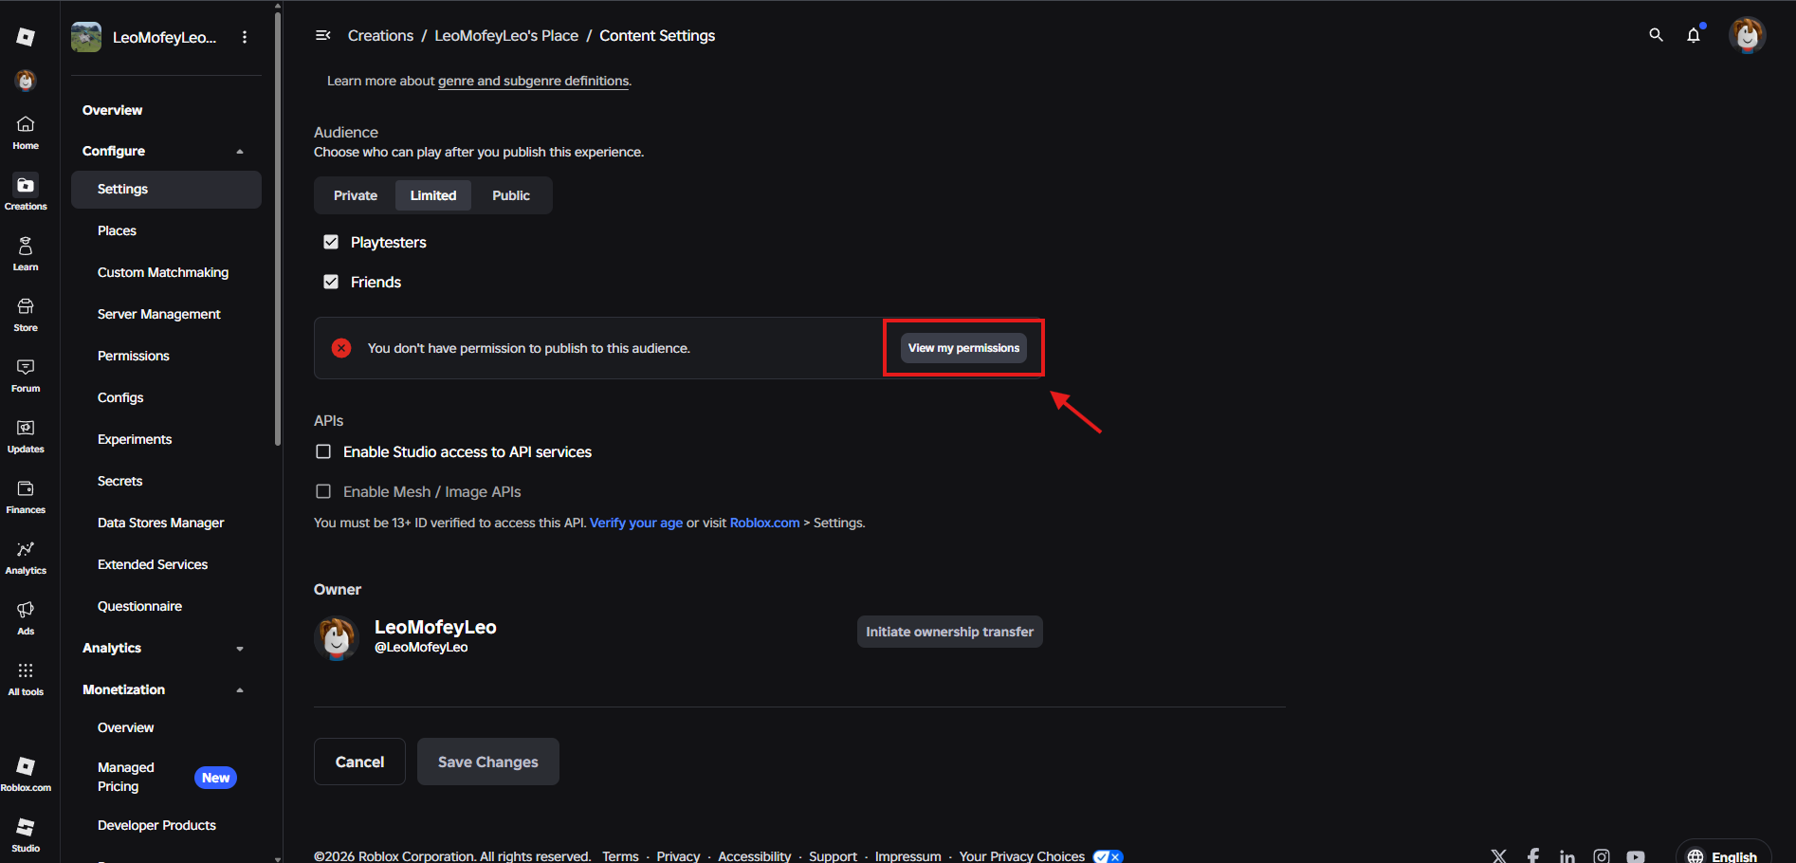Viewport: 1796px width, 863px height.
Task: Expand the Analytics section in sidebar
Action: pos(240,649)
